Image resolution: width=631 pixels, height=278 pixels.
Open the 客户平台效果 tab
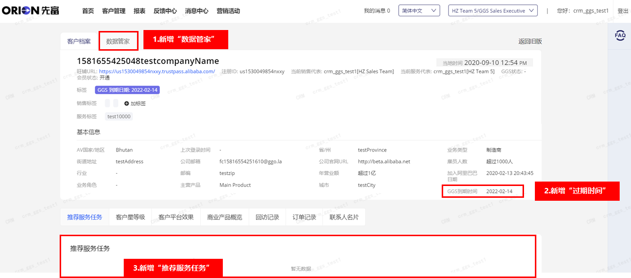click(x=176, y=217)
